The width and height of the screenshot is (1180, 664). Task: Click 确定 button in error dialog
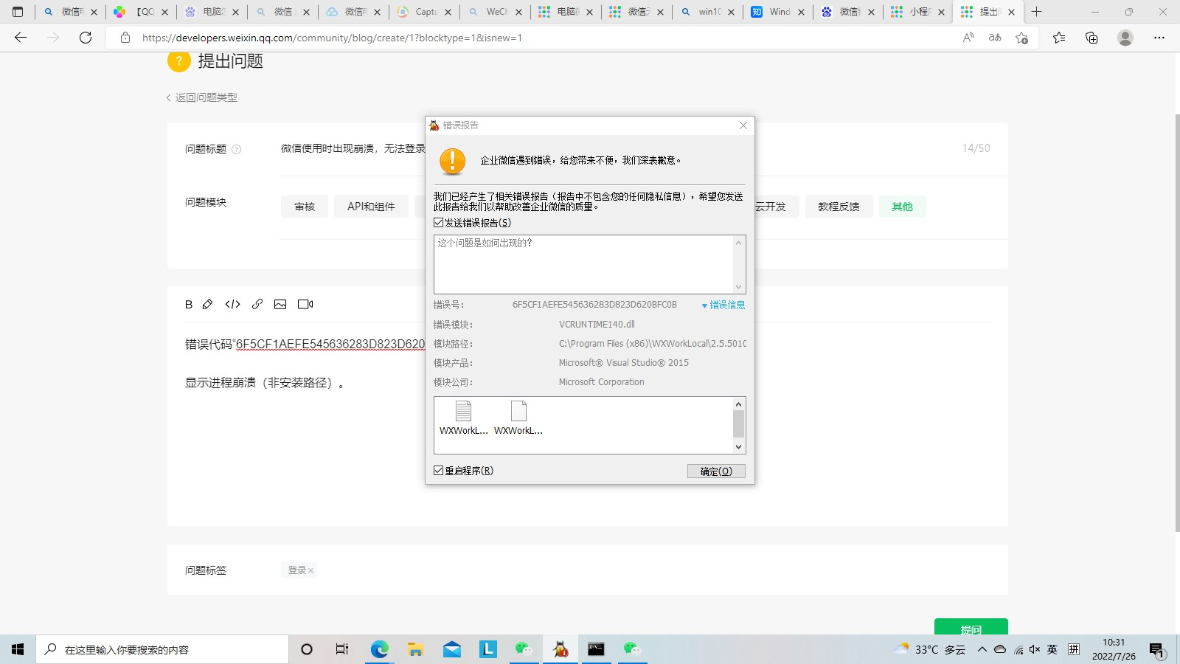pyautogui.click(x=716, y=471)
